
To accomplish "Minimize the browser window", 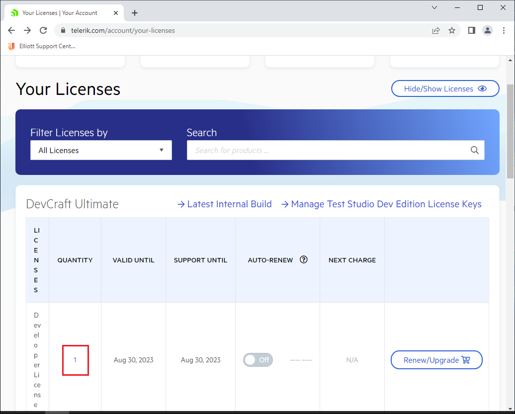I will (457, 7).
